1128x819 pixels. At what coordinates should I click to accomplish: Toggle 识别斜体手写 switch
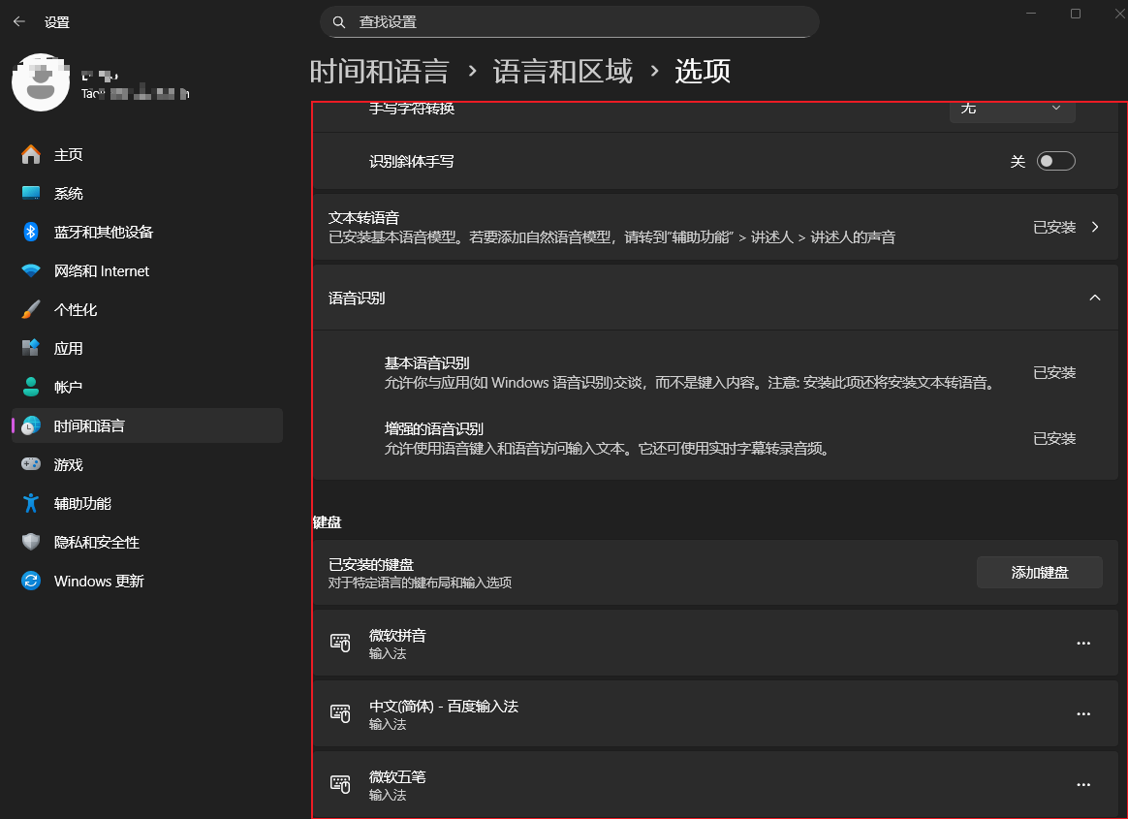tap(1056, 161)
